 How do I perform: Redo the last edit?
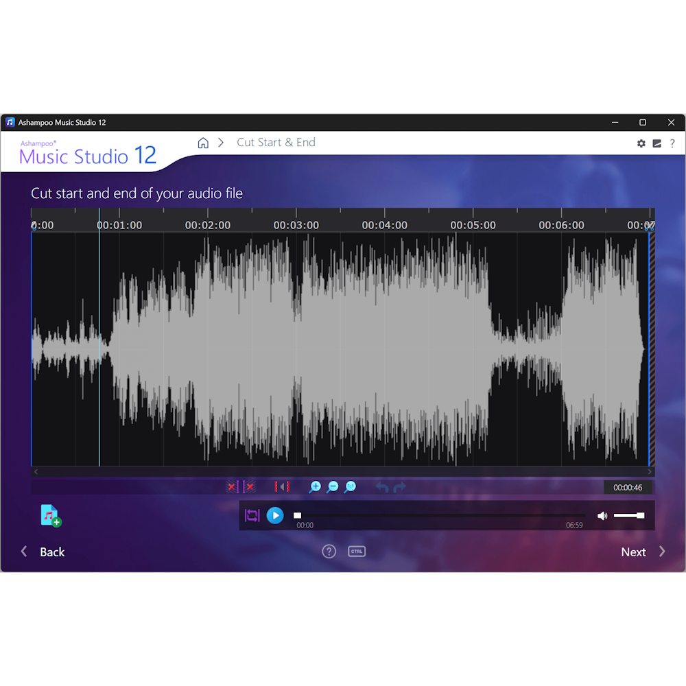tap(399, 487)
